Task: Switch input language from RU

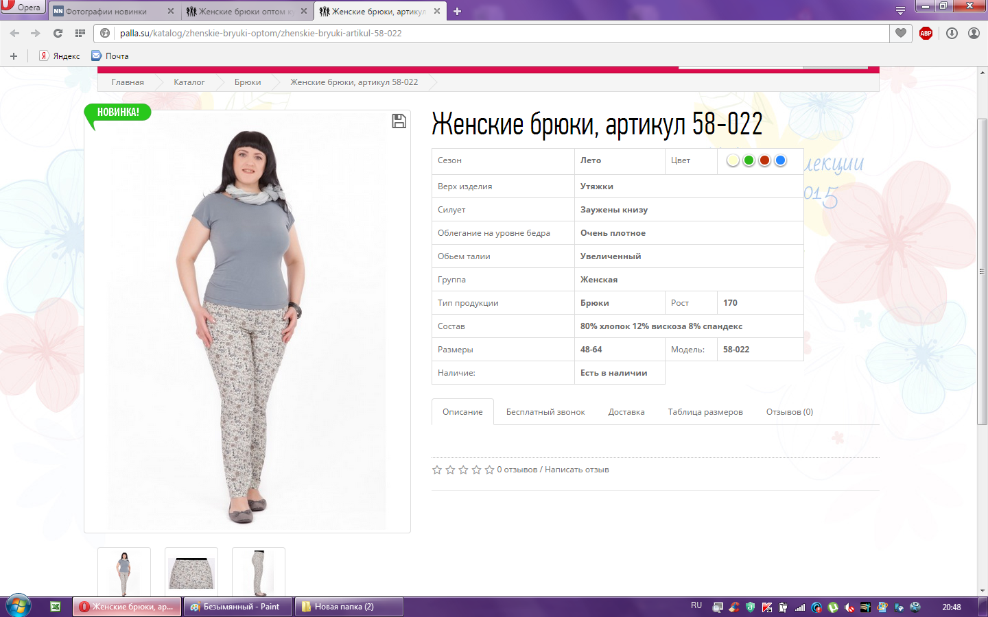Action: pyautogui.click(x=696, y=606)
